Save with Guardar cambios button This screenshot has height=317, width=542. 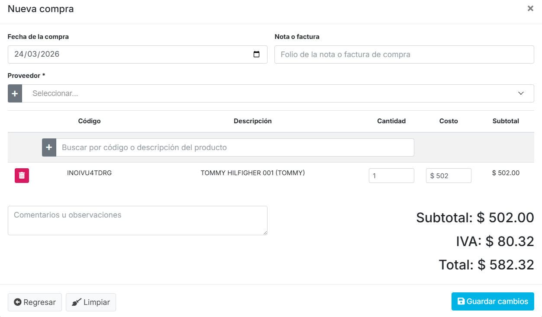coord(493,301)
